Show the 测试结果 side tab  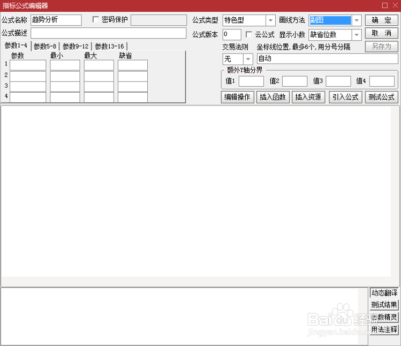[x=384, y=305]
